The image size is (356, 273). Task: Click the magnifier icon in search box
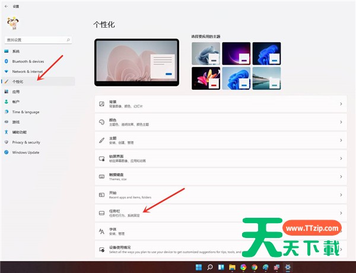[x=68, y=40]
